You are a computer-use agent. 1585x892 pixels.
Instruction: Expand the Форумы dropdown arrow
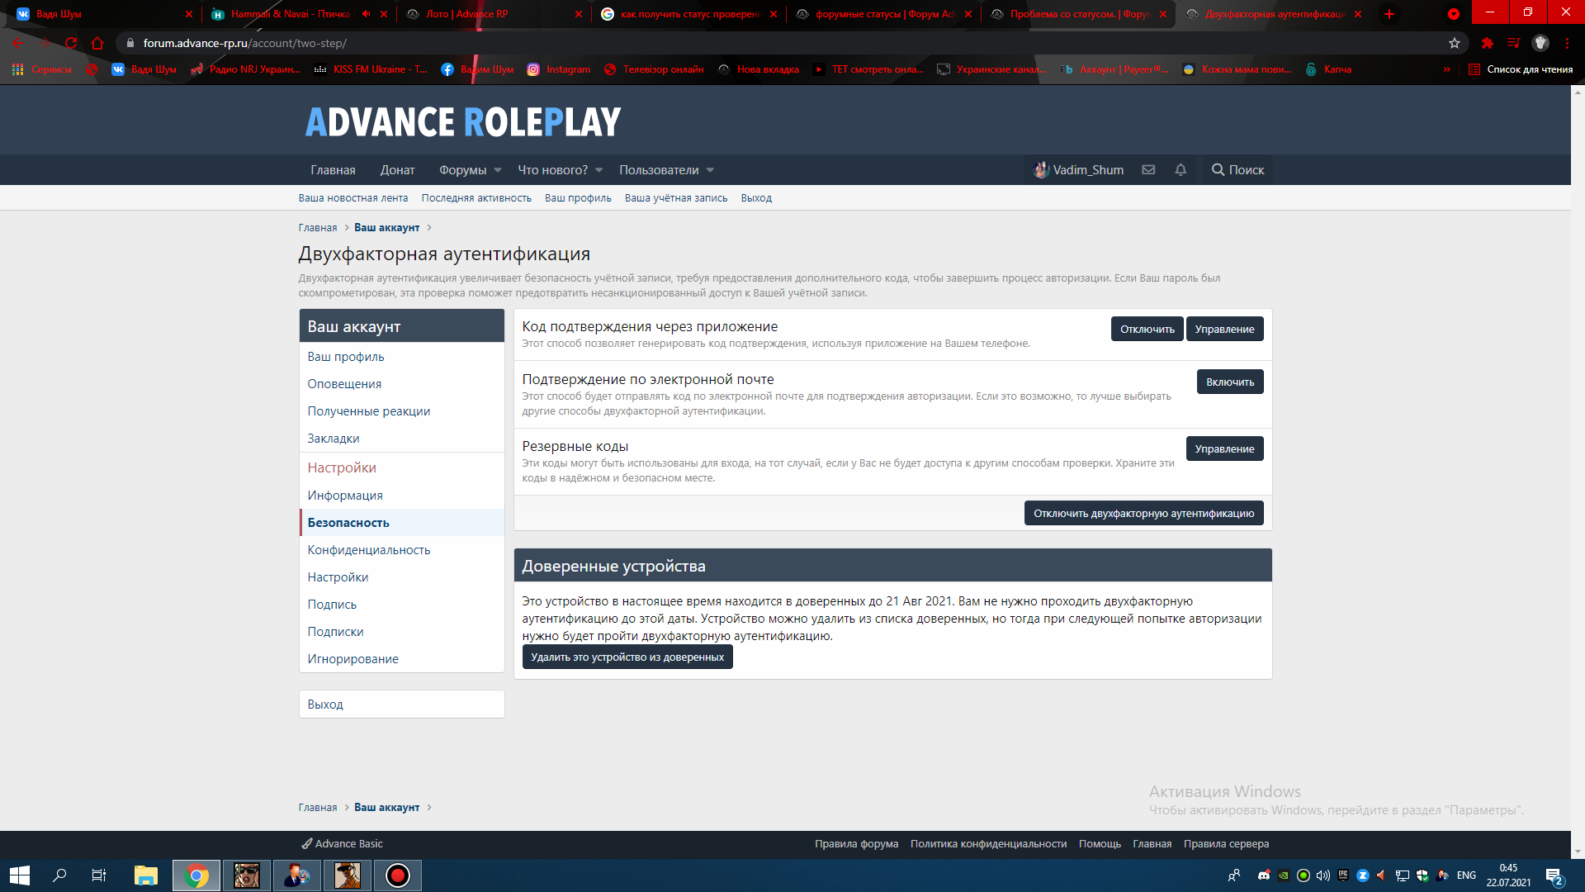pos(498,170)
